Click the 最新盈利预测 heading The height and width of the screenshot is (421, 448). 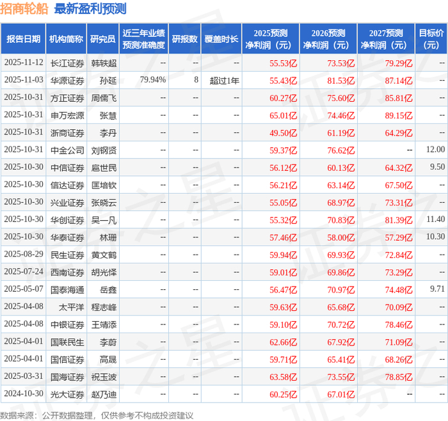coord(90,9)
